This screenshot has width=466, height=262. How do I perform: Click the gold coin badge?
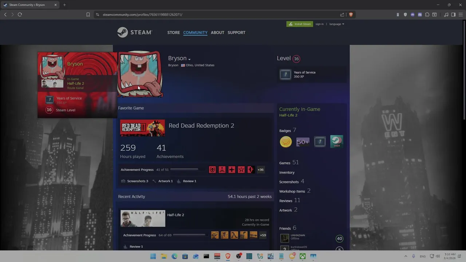coord(286,142)
